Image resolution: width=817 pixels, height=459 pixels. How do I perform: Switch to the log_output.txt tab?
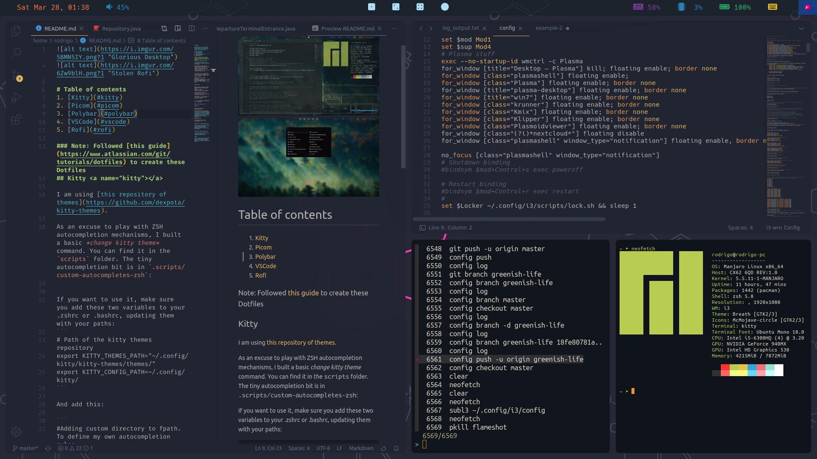click(x=460, y=28)
